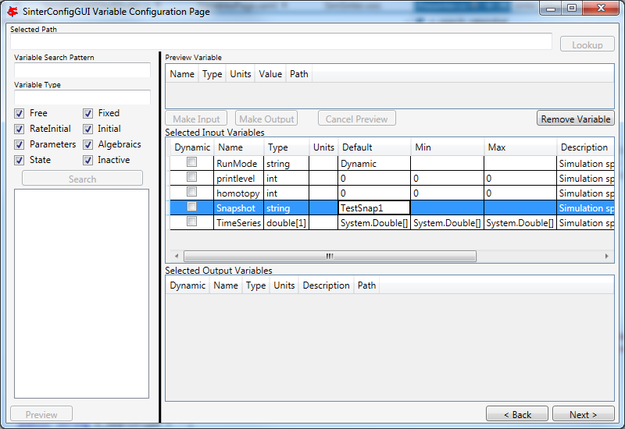Go to previous page with Back
This screenshot has height=429, width=625.
pyautogui.click(x=517, y=414)
